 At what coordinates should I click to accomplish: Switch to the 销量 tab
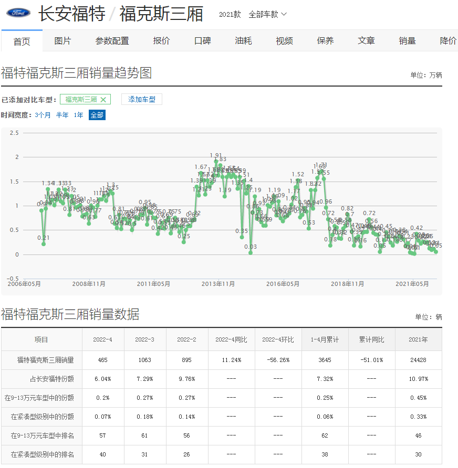click(x=407, y=41)
